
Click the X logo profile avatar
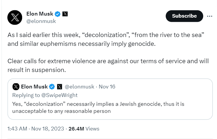tap(15, 17)
